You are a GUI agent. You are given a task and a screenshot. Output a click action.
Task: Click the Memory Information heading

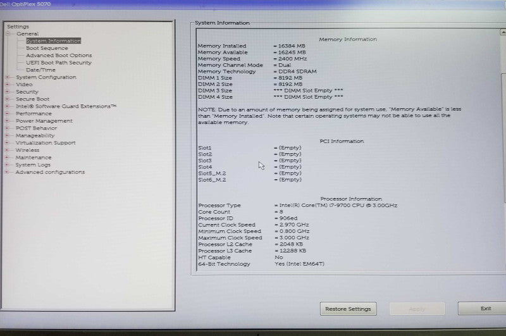(348, 39)
